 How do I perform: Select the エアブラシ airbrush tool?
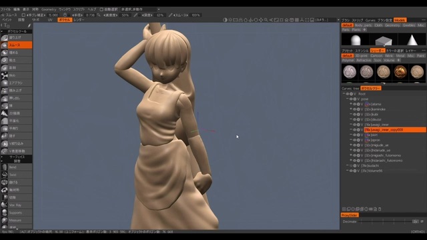pos(16,83)
